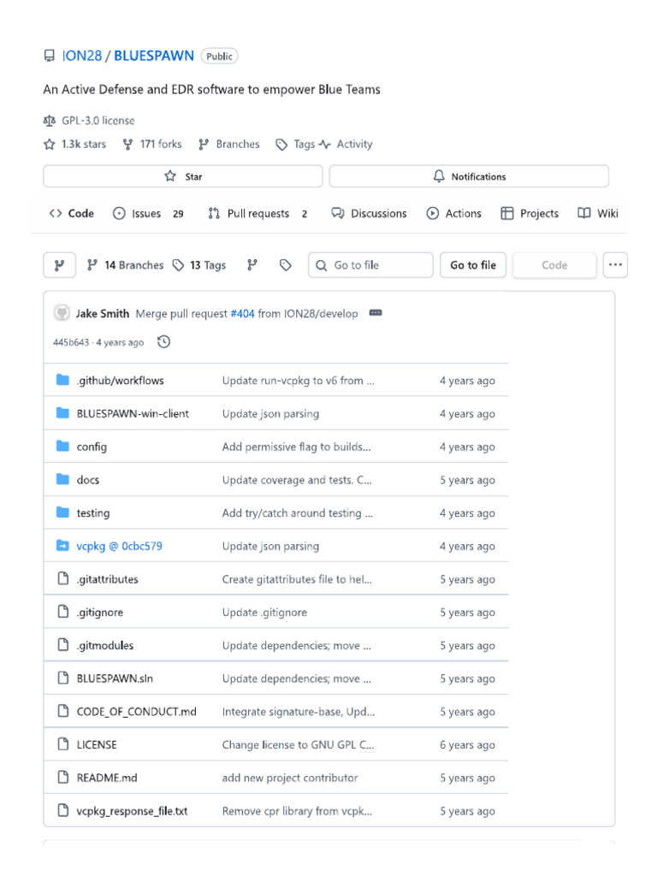Click the repository book icon beside ION28
657x876 pixels.
tap(49, 56)
